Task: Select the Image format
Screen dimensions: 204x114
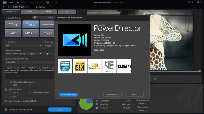Action: pyautogui.click(x=47, y=33)
